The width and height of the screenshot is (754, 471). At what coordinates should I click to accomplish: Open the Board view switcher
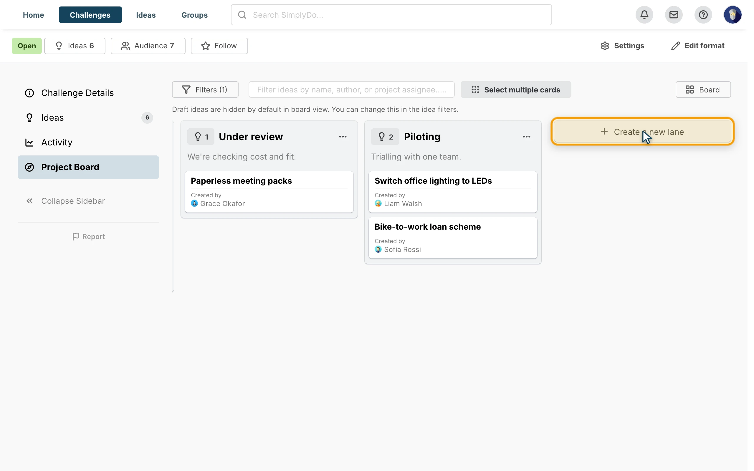703,90
